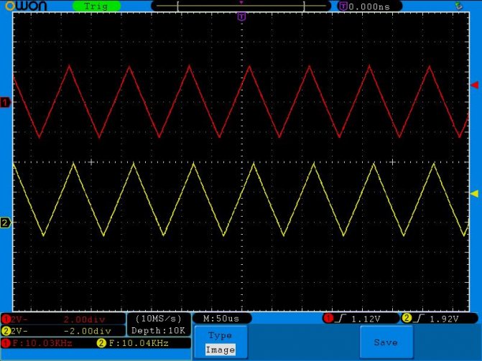Click the channel 1 rising edge icon
The width and height of the screenshot is (482, 361).
tap(340, 319)
